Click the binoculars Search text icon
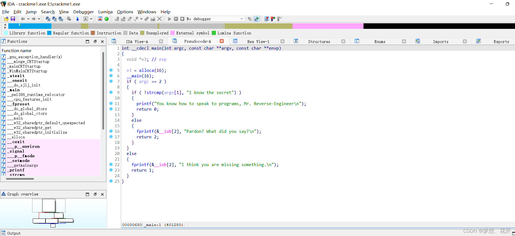The width and height of the screenshot is (515, 236). click(x=54, y=19)
